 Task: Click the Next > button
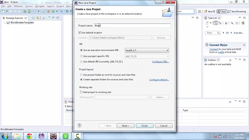pyautogui.click(x=125, y=126)
